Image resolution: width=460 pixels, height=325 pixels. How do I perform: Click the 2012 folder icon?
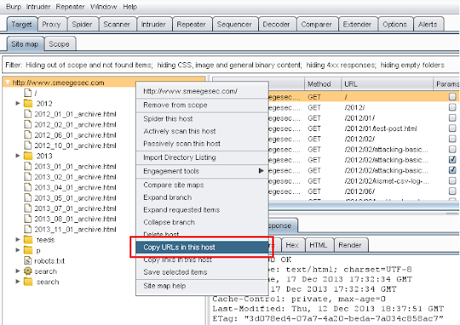(28, 104)
